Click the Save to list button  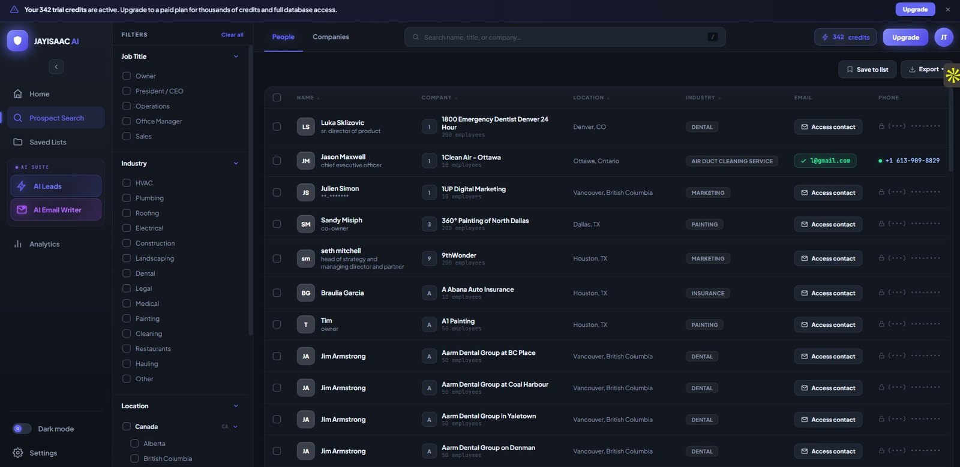pyautogui.click(x=868, y=70)
